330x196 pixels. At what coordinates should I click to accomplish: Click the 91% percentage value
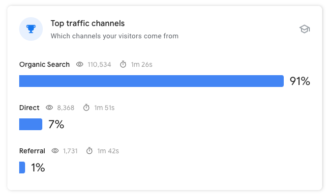tap(300, 81)
